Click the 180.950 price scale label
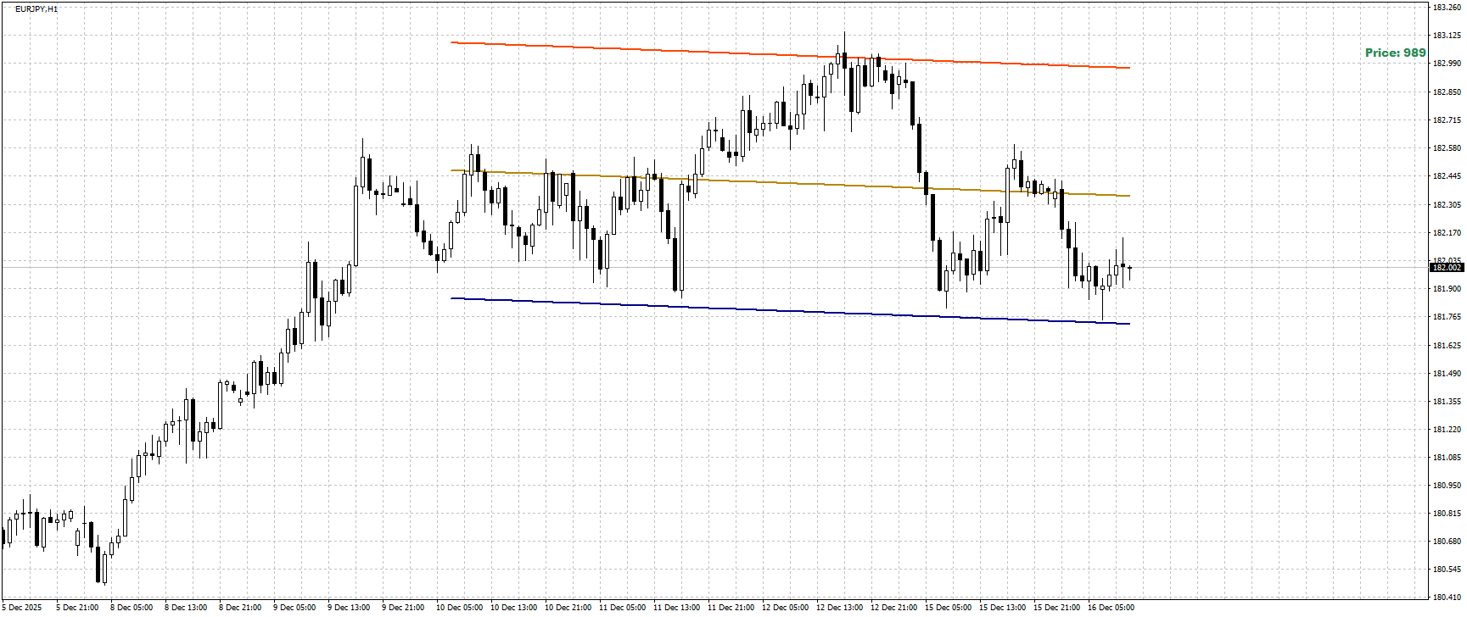 (x=1447, y=486)
